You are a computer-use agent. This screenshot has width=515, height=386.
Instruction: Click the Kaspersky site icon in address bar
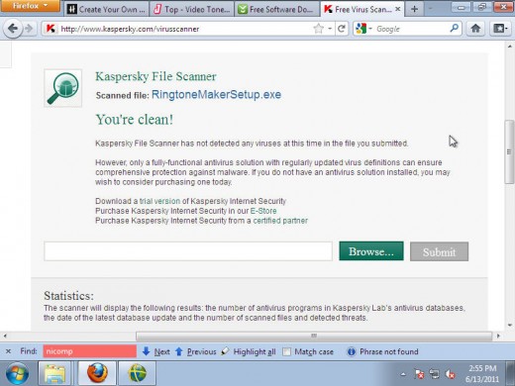pos(51,29)
